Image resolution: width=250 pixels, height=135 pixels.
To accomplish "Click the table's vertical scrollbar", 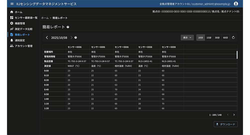I will coord(237,54).
